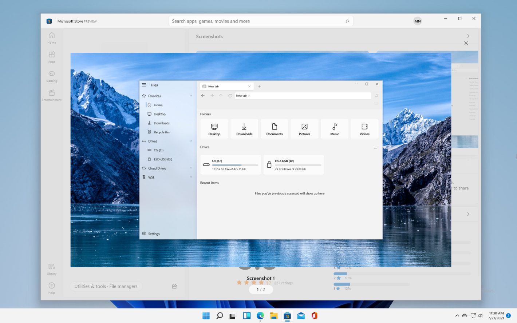The image size is (517, 323).
Task: Open your Library in Microsoft Store
Action: click(51, 269)
